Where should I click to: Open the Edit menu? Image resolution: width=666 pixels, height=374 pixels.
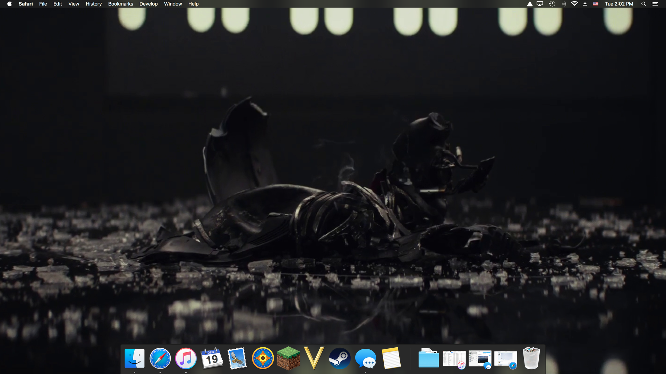click(58, 4)
